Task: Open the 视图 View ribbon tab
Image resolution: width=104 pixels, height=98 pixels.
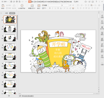Action: coord(55,2)
